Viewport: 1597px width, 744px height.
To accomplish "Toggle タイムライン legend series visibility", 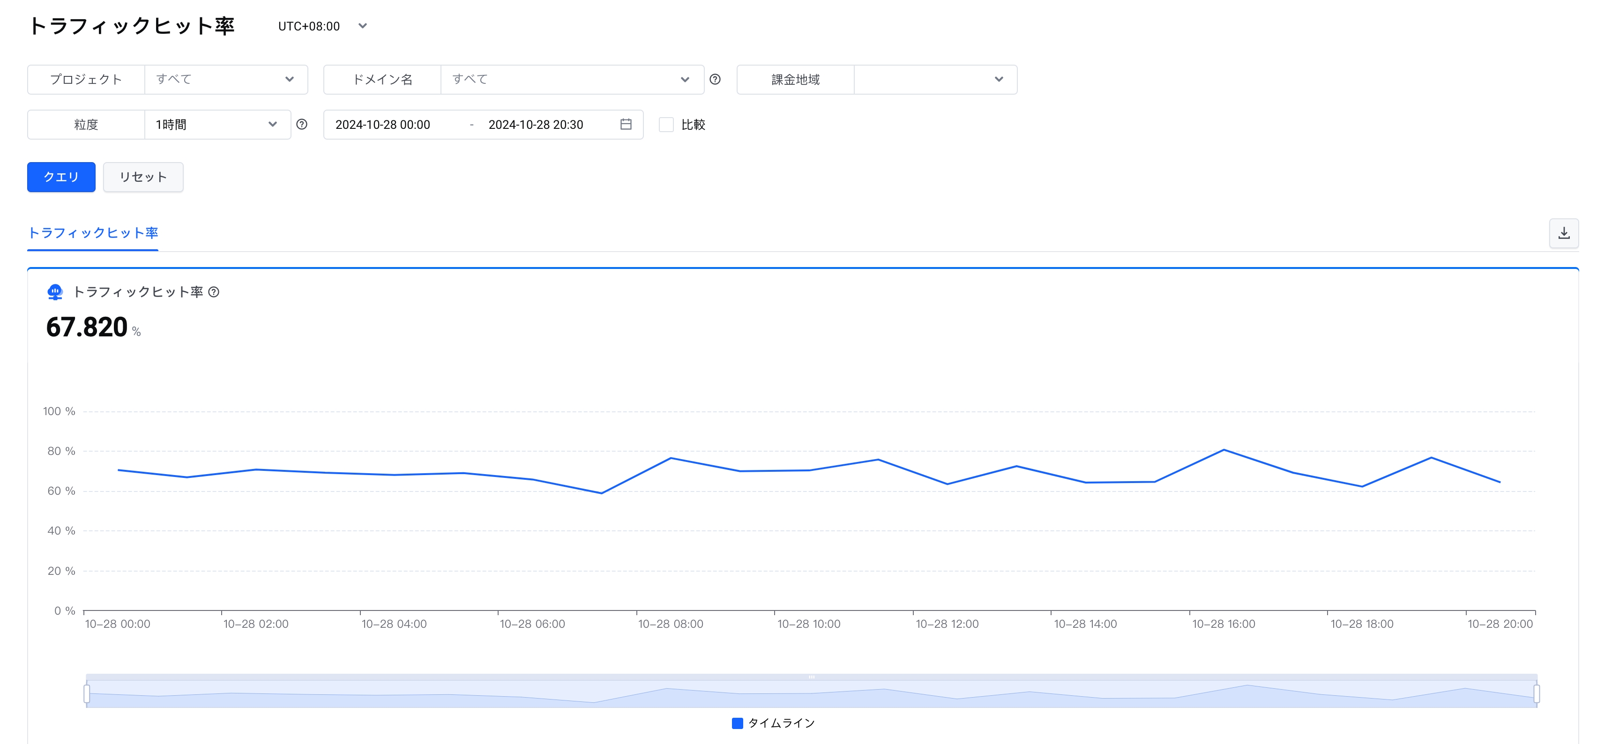I will click(773, 723).
